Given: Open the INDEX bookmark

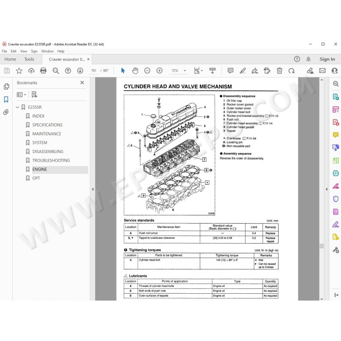Looking at the screenshot, I should [x=38, y=116].
